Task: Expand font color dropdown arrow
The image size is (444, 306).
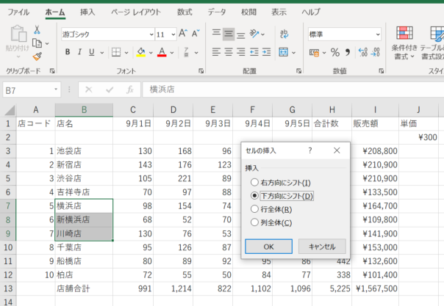Action: (x=172, y=53)
